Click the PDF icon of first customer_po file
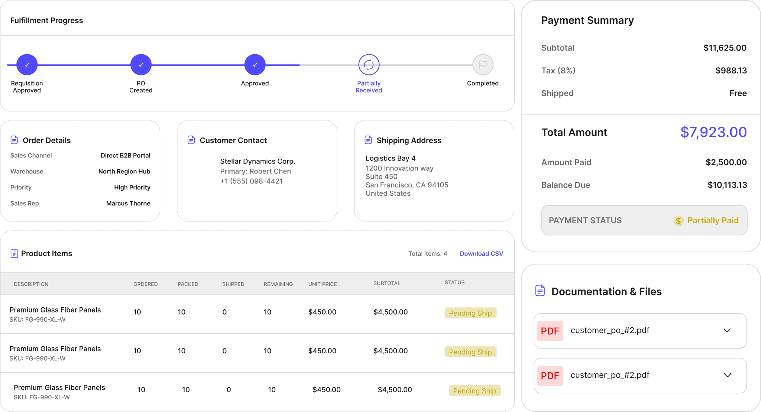761x412 pixels. (550, 331)
